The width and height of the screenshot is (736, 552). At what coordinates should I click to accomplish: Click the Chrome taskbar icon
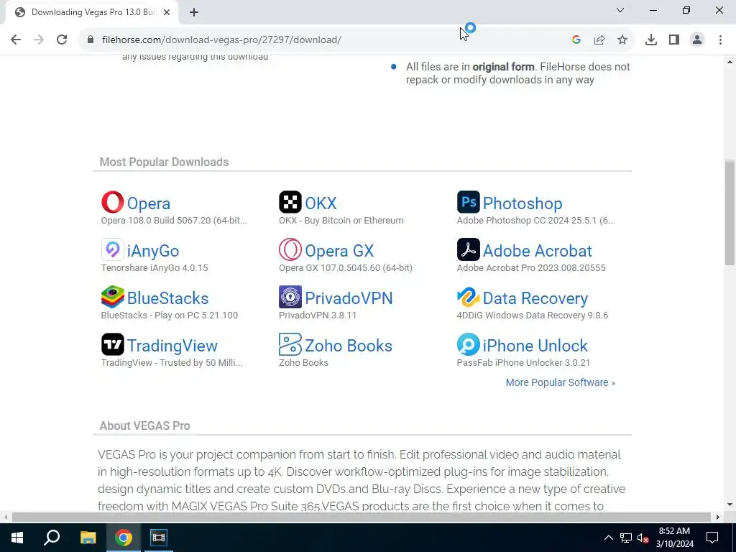pyautogui.click(x=124, y=538)
